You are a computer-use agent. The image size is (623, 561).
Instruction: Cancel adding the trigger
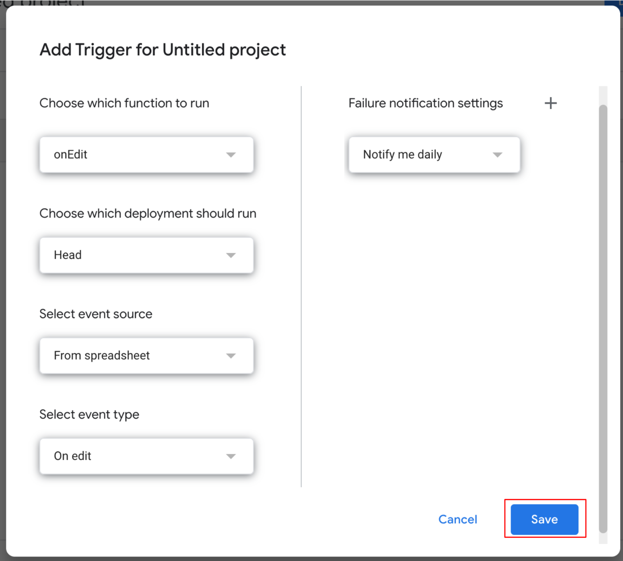click(457, 519)
